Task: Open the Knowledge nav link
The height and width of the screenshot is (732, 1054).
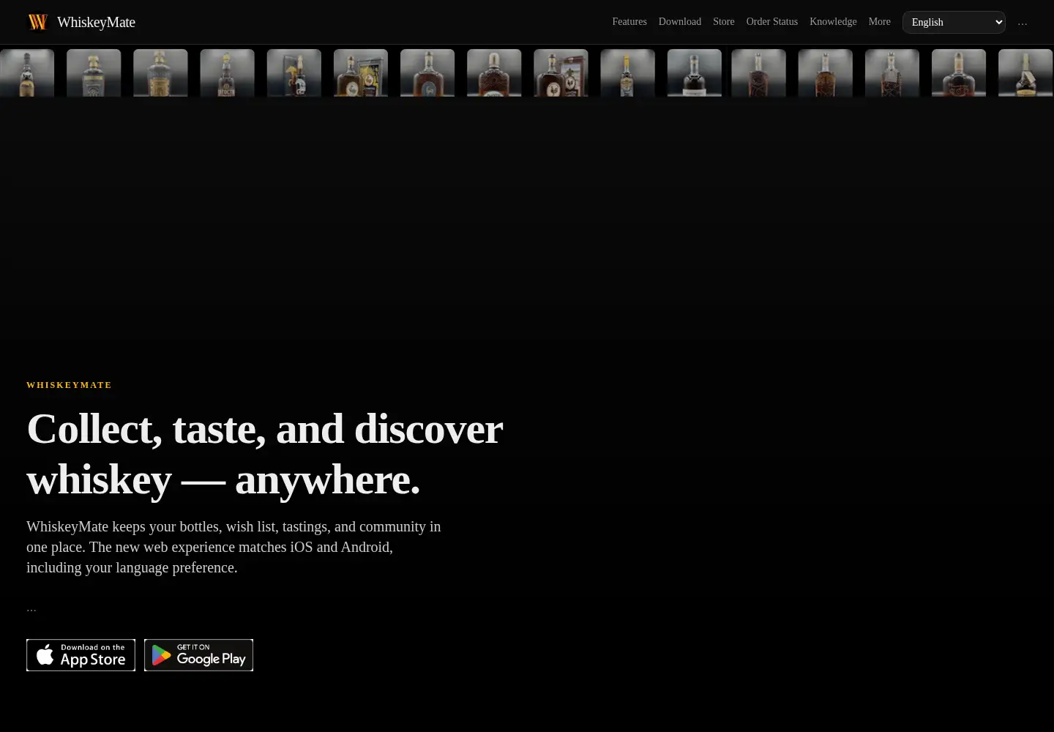Action: [x=833, y=22]
